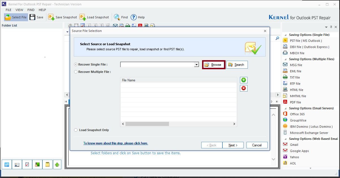The height and width of the screenshot is (178, 340).
Task: Click the Next button
Action: [233, 145]
